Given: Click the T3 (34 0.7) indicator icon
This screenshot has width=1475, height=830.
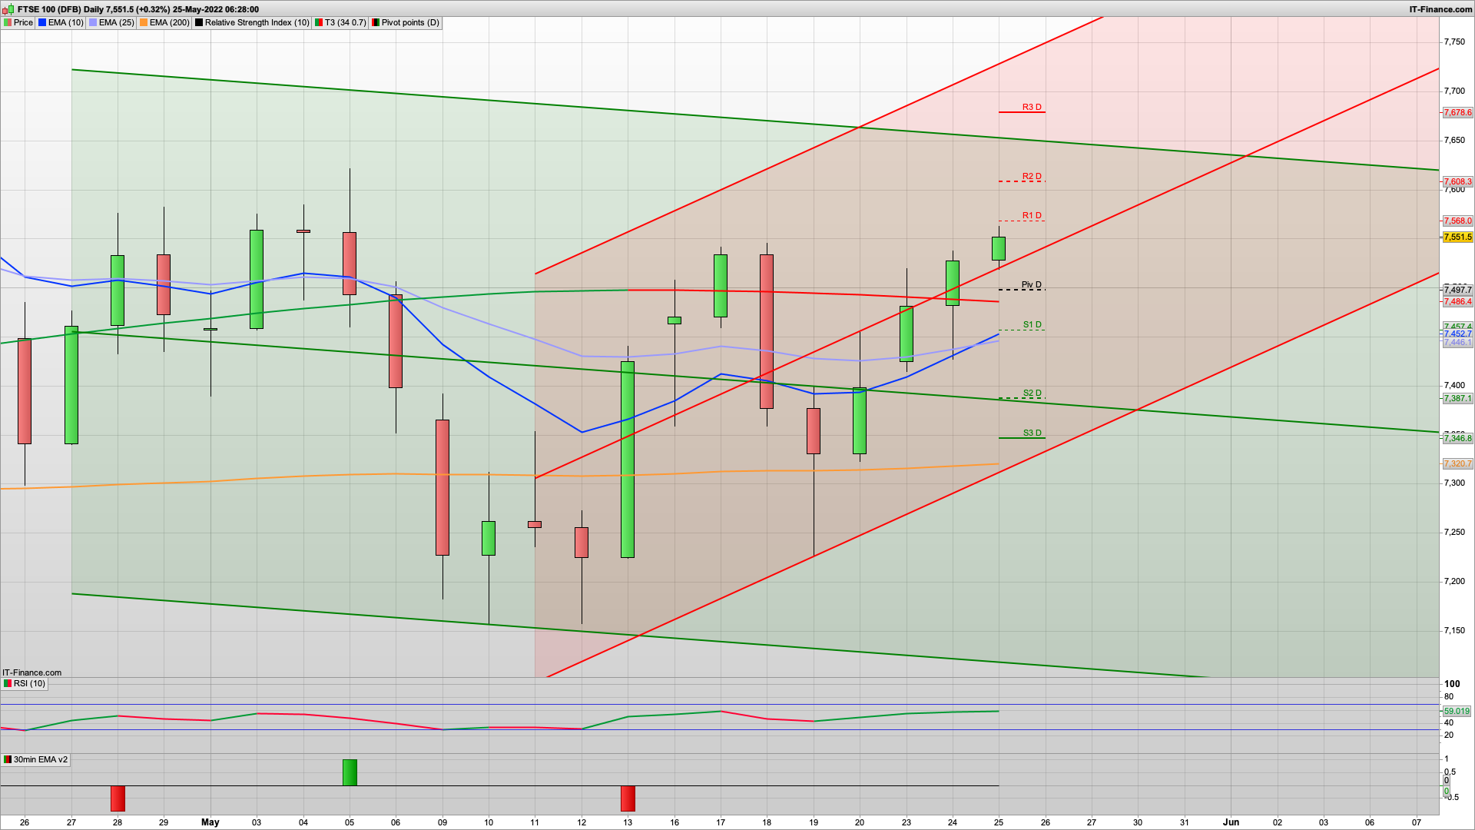Looking at the screenshot, I should coord(319,23).
